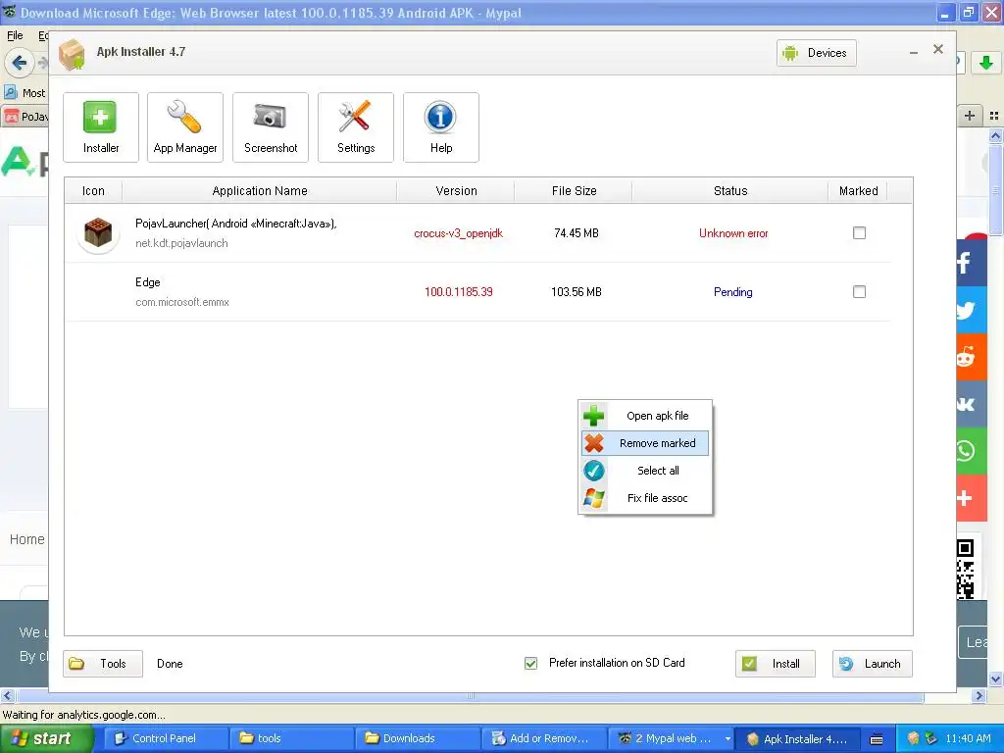Open the App Manager tool
The width and height of the screenshot is (1004, 753).
[x=185, y=127]
